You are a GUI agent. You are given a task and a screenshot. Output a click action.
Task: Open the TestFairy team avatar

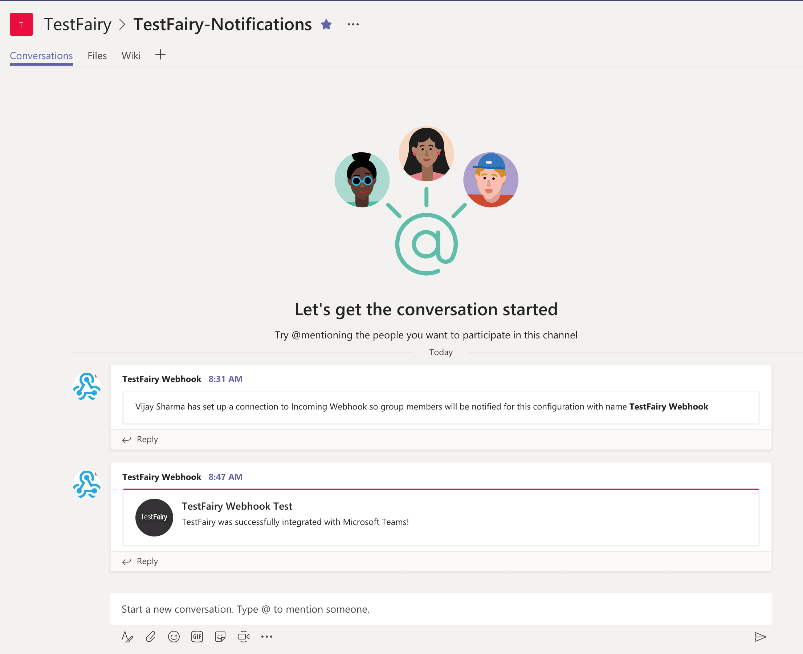tap(21, 24)
